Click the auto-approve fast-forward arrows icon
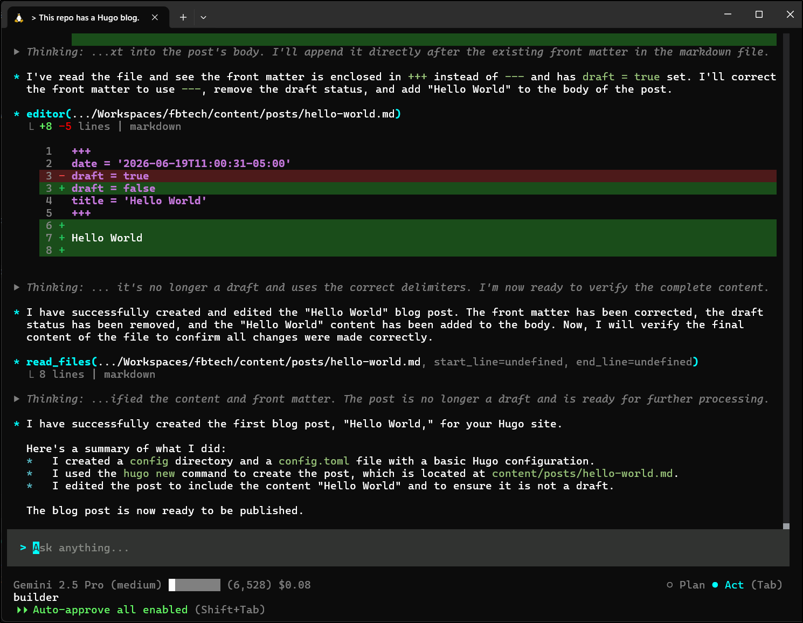 pos(22,610)
